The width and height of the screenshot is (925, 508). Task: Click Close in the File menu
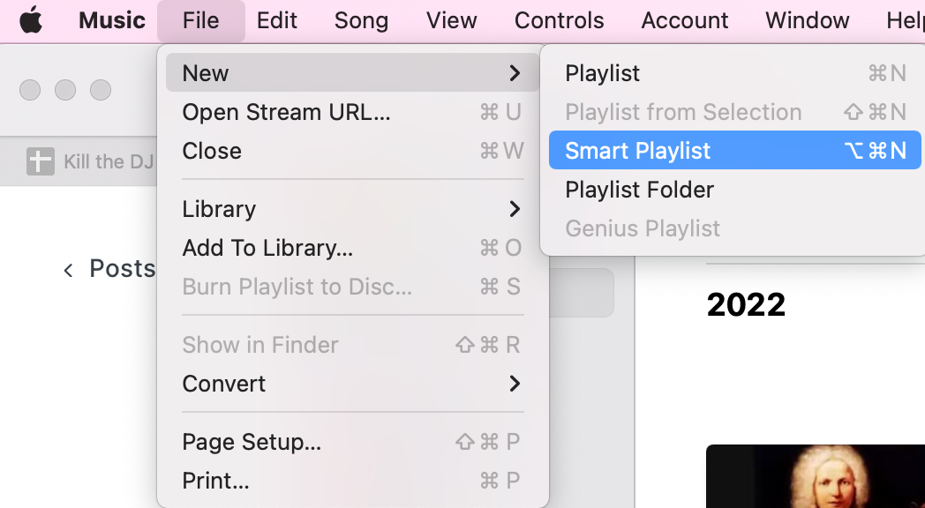tap(353, 151)
